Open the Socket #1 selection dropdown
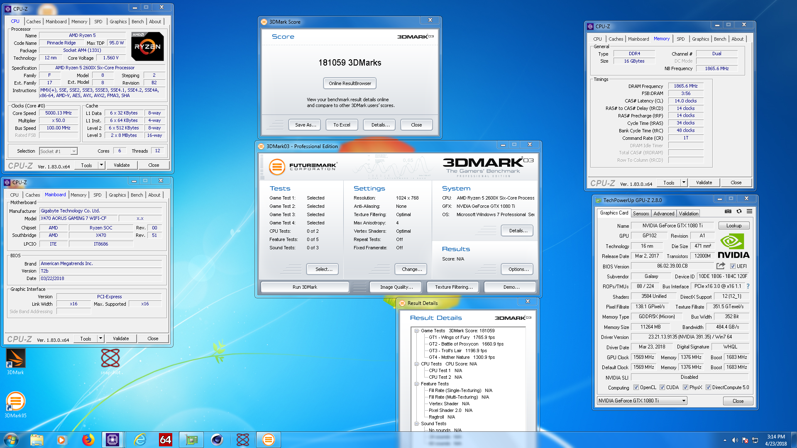This screenshot has width=797, height=448. coord(58,151)
